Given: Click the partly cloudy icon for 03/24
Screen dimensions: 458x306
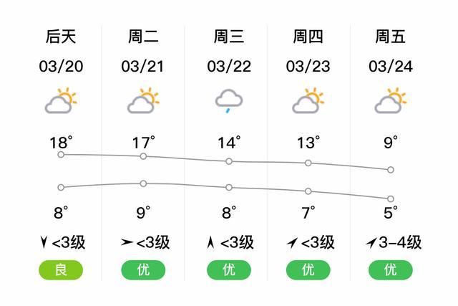Looking at the screenshot, I should [391, 100].
